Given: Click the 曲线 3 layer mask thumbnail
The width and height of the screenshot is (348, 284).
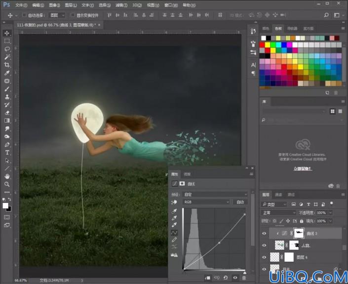Looking at the screenshot, I should click(299, 234).
